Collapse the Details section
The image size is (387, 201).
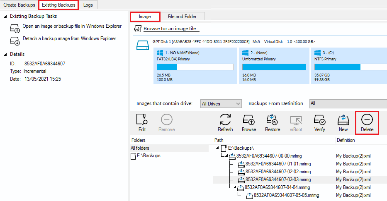[x=5, y=55]
